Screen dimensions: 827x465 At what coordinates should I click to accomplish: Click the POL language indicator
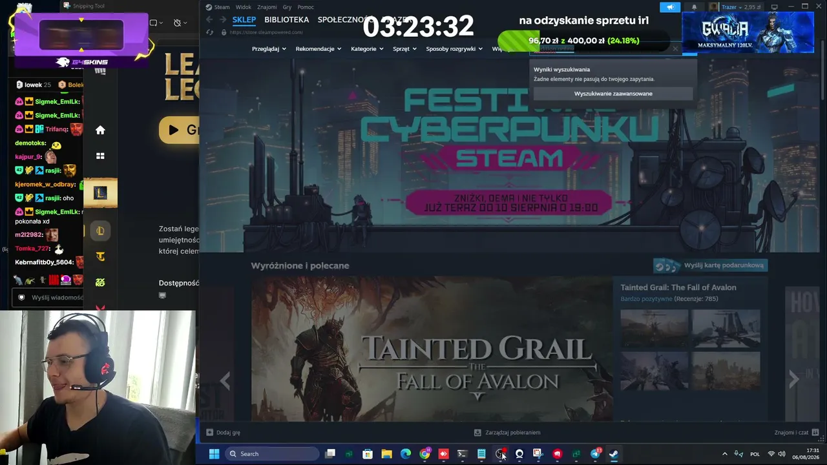(x=755, y=454)
